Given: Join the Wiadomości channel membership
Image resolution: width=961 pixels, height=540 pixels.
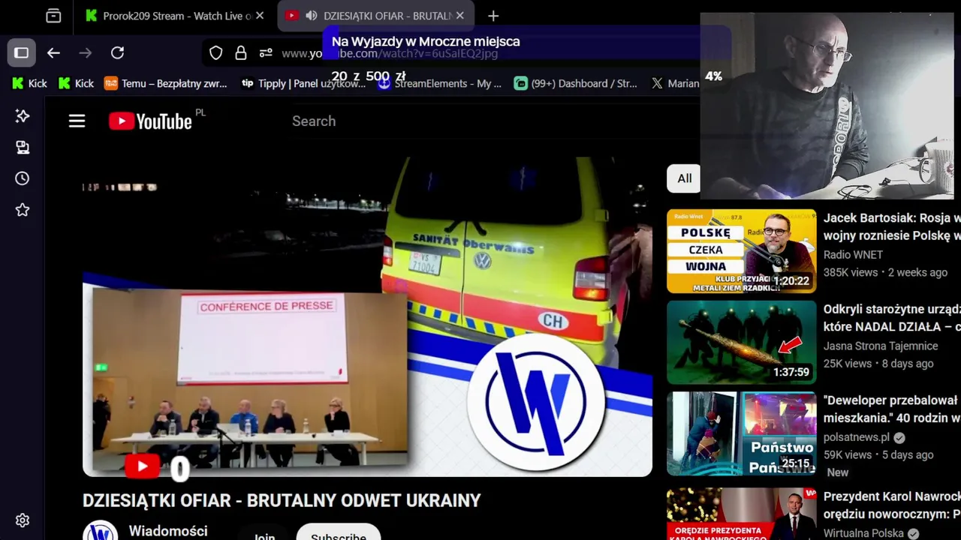Looking at the screenshot, I should pyautogui.click(x=264, y=532).
